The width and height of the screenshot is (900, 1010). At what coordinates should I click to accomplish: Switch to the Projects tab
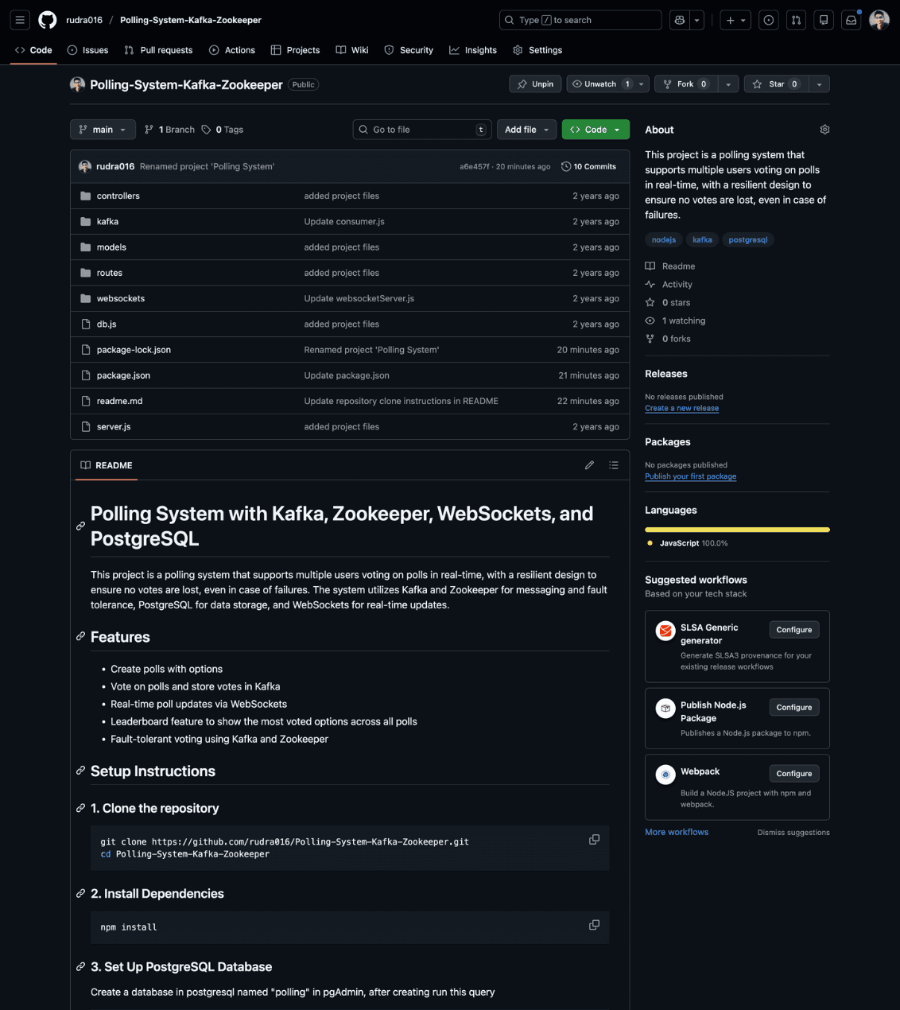pyautogui.click(x=295, y=50)
